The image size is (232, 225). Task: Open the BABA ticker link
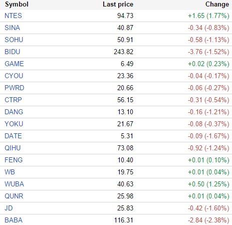tap(14, 220)
